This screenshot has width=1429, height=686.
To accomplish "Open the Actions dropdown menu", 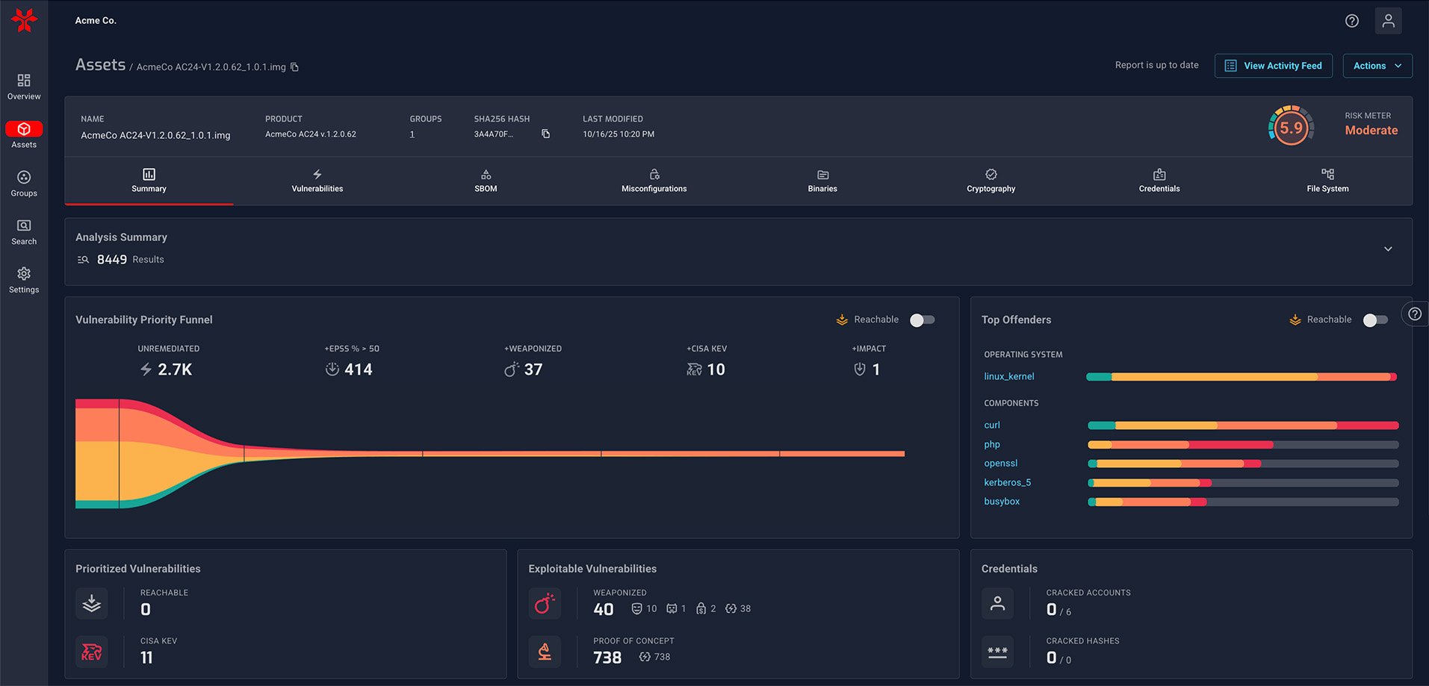I will click(x=1377, y=66).
